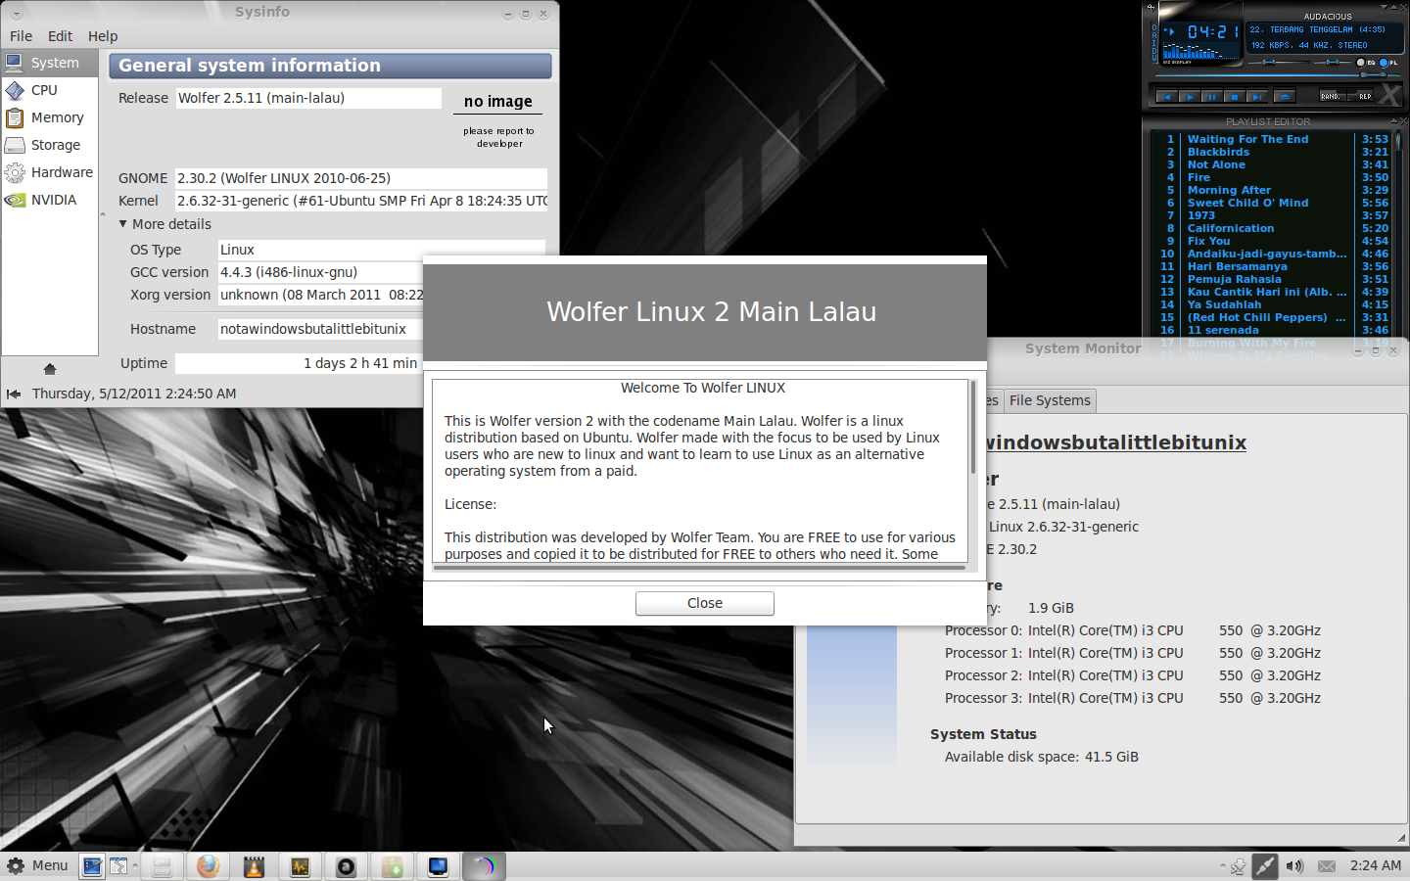Open volume control in system tray
This screenshot has height=881, width=1410.
1294,865
